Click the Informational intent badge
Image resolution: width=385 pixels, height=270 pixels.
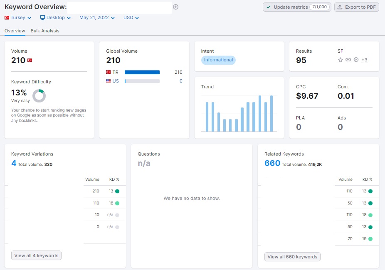coord(218,60)
